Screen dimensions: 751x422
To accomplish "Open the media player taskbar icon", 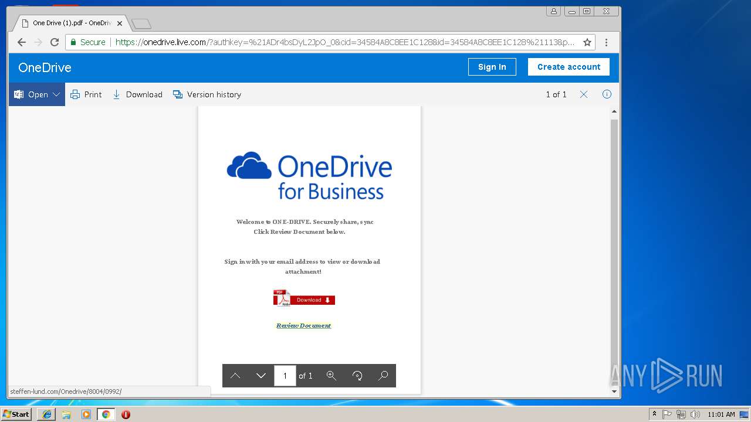I will (86, 414).
